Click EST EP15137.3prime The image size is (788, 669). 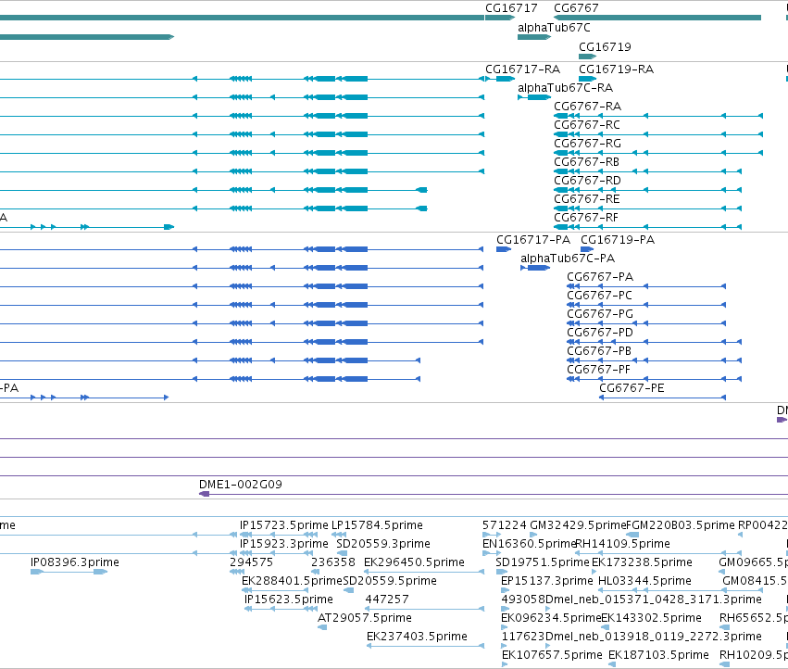tap(546, 581)
